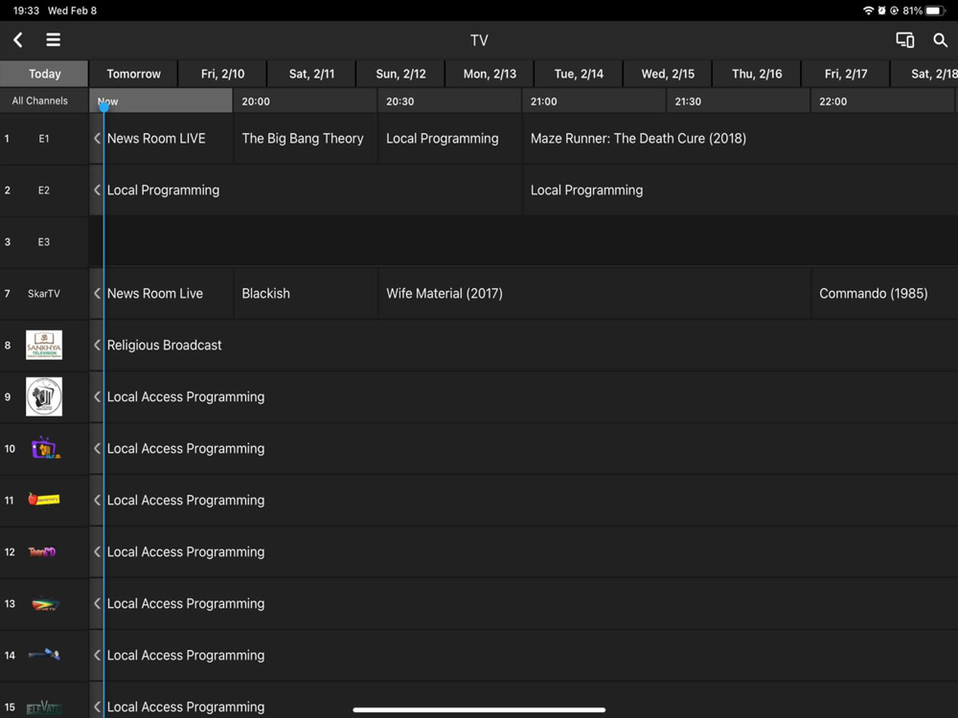Open News Room Live on SkarTV
This screenshot has width=958, height=718.
pos(161,294)
